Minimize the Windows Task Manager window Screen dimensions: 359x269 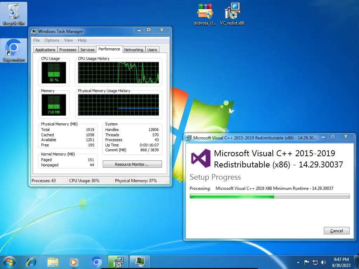click(x=139, y=30)
